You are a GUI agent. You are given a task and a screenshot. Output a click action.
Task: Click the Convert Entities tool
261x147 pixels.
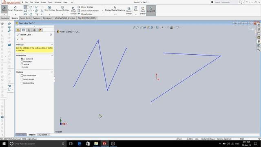point(62,9)
